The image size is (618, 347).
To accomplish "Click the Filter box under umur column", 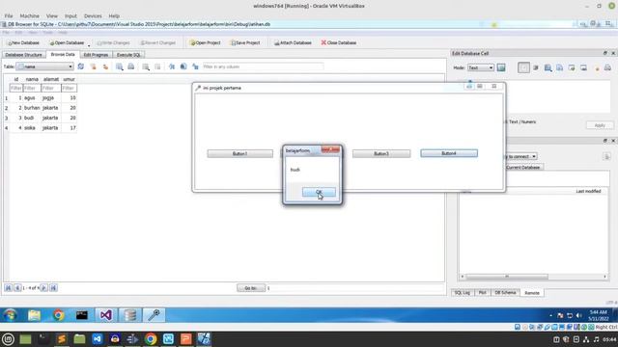I will [x=69, y=88].
